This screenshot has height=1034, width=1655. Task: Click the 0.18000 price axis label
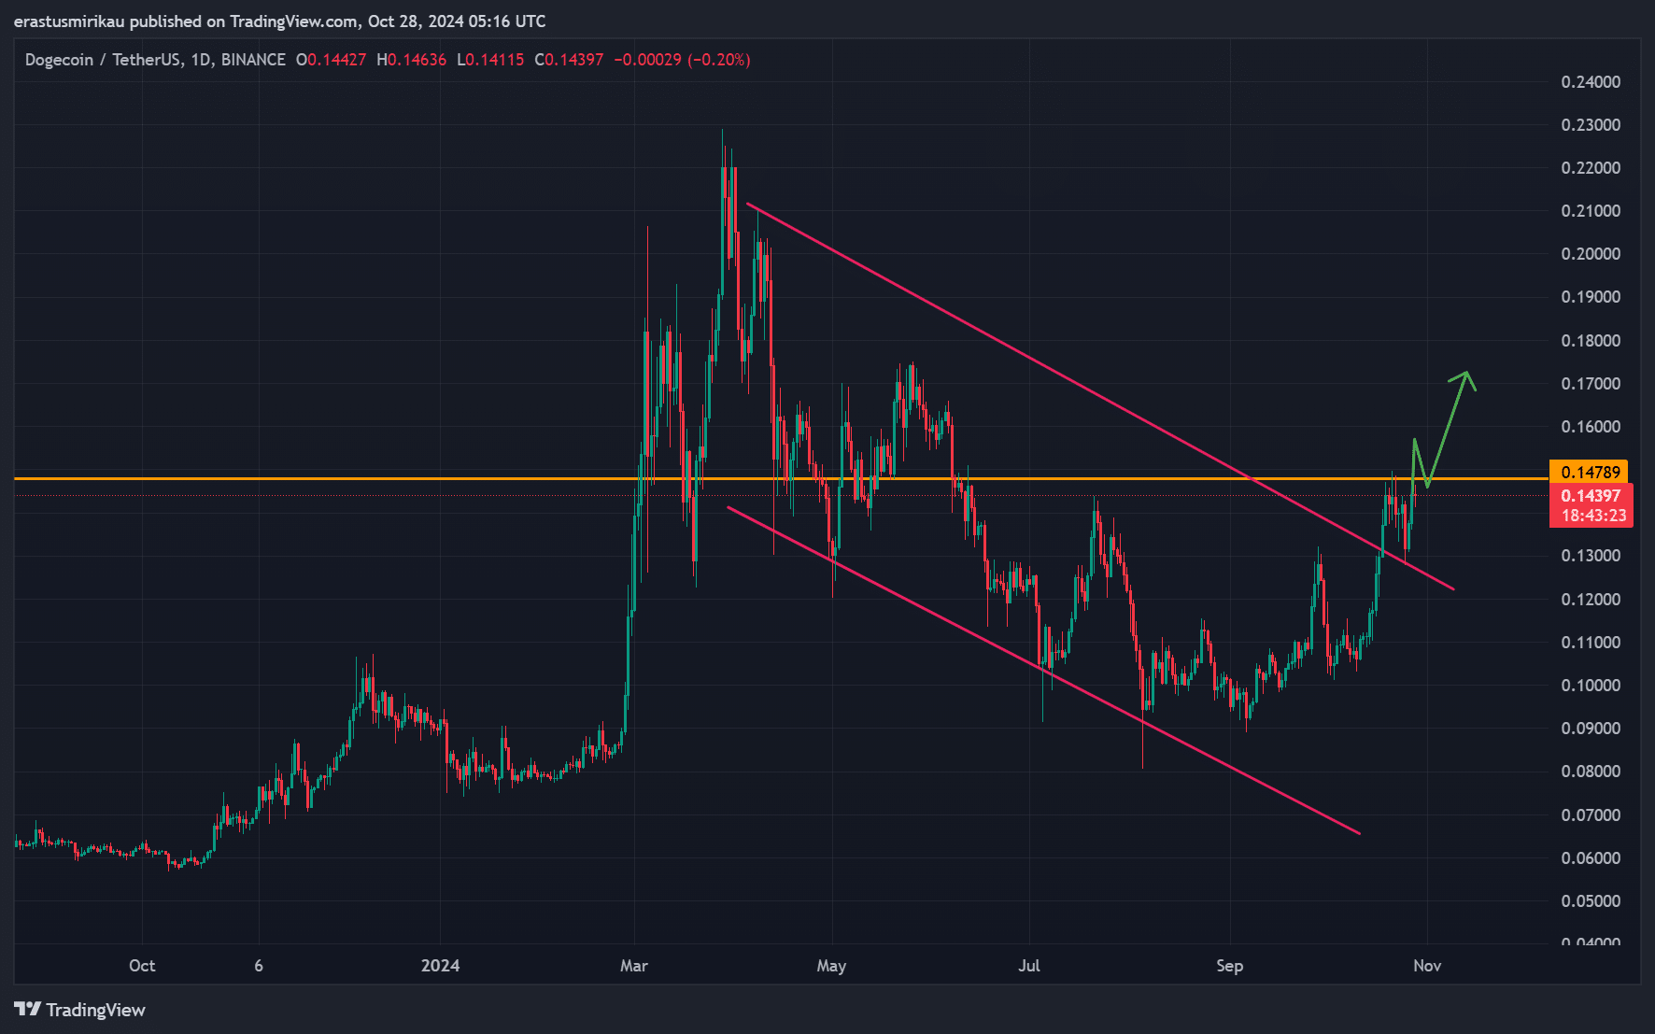tap(1591, 341)
